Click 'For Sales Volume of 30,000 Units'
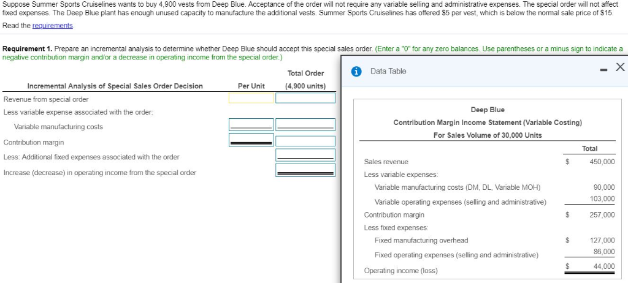This screenshot has height=283, width=628. (488, 135)
